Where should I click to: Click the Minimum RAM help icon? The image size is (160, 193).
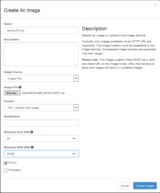[32, 147]
